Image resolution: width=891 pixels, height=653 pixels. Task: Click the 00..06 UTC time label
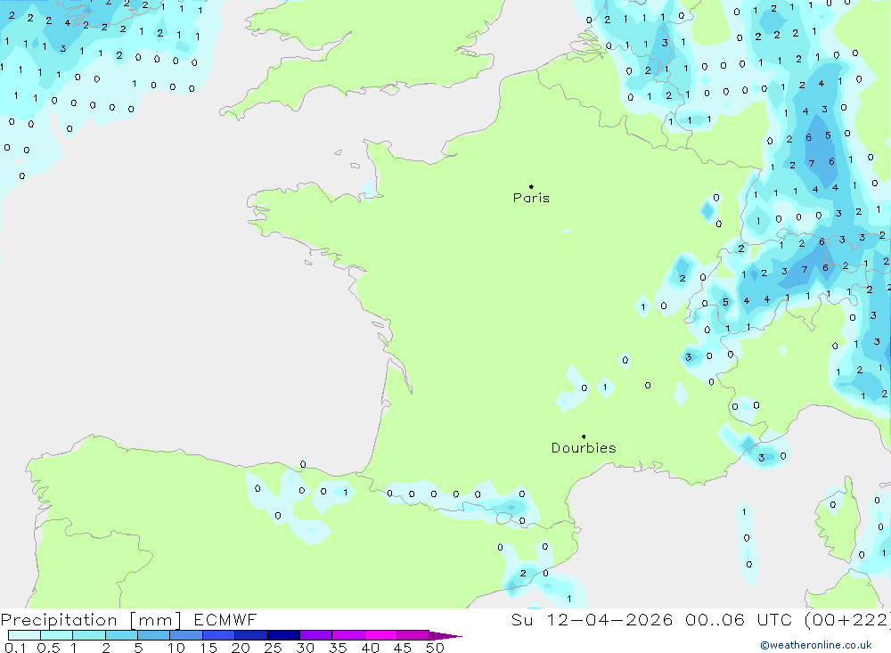click(739, 620)
